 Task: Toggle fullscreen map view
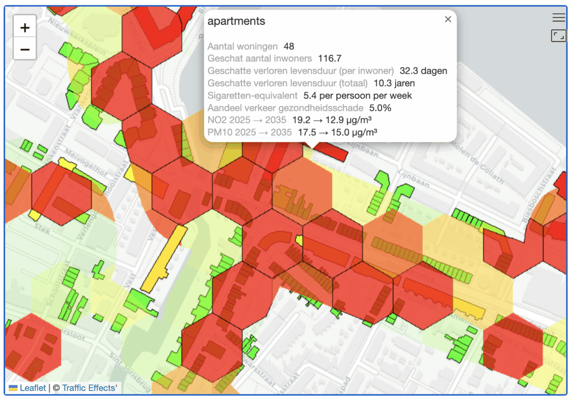(558, 36)
